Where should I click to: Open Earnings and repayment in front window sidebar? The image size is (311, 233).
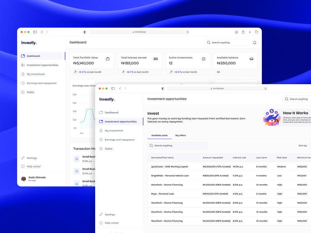119,140
